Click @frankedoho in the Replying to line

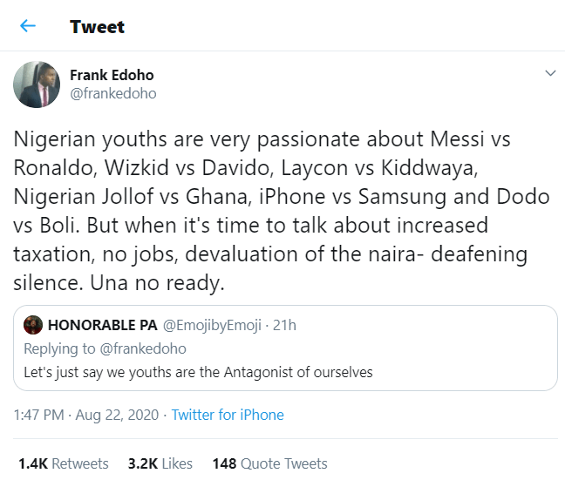[143, 348]
